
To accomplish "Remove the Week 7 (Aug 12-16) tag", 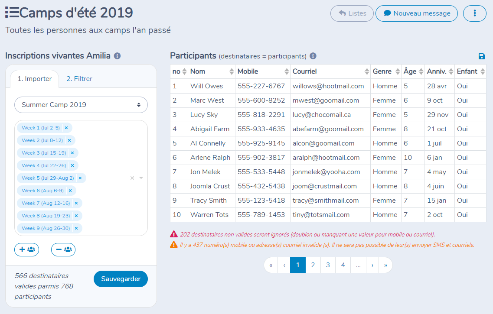I will [76, 203].
